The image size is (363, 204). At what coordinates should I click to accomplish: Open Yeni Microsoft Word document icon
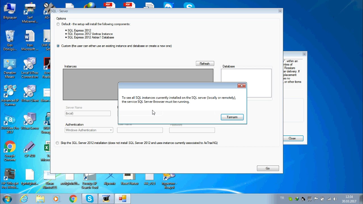click(30, 40)
